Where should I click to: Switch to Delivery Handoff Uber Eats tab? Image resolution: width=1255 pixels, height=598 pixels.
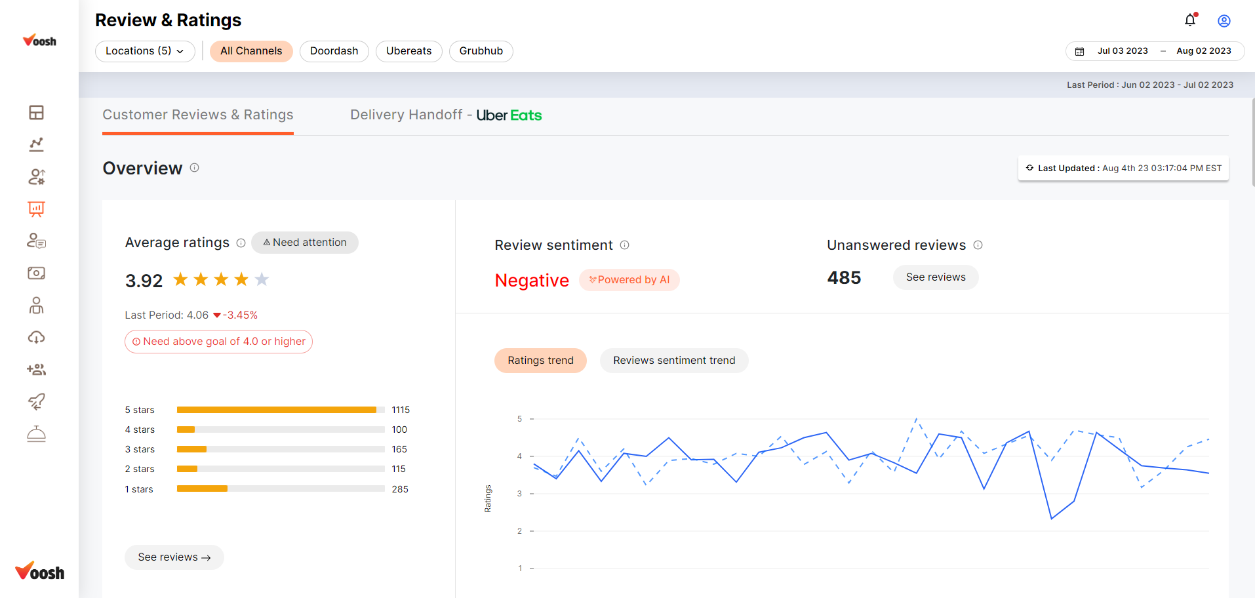click(x=446, y=115)
